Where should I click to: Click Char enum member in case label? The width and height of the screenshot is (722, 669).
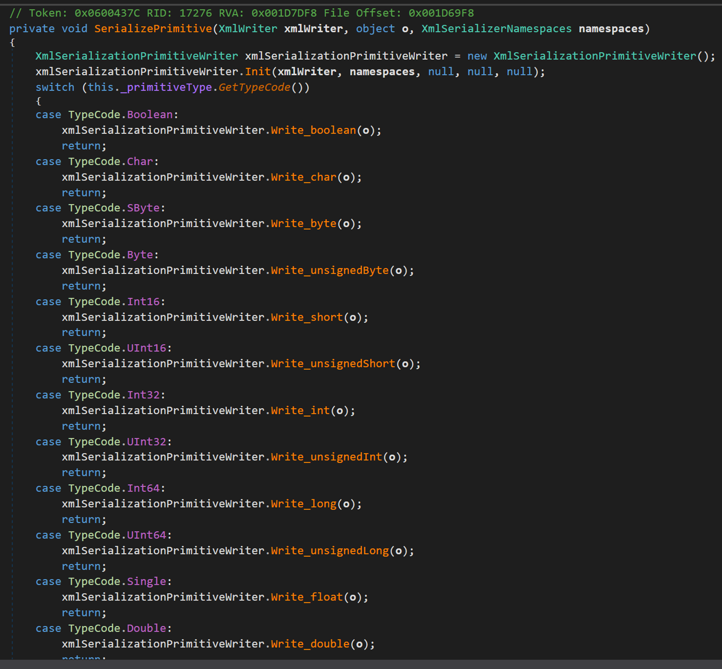(x=140, y=162)
